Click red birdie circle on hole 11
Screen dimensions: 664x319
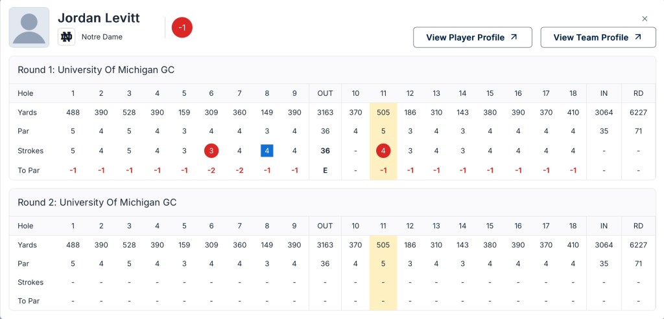click(x=383, y=151)
